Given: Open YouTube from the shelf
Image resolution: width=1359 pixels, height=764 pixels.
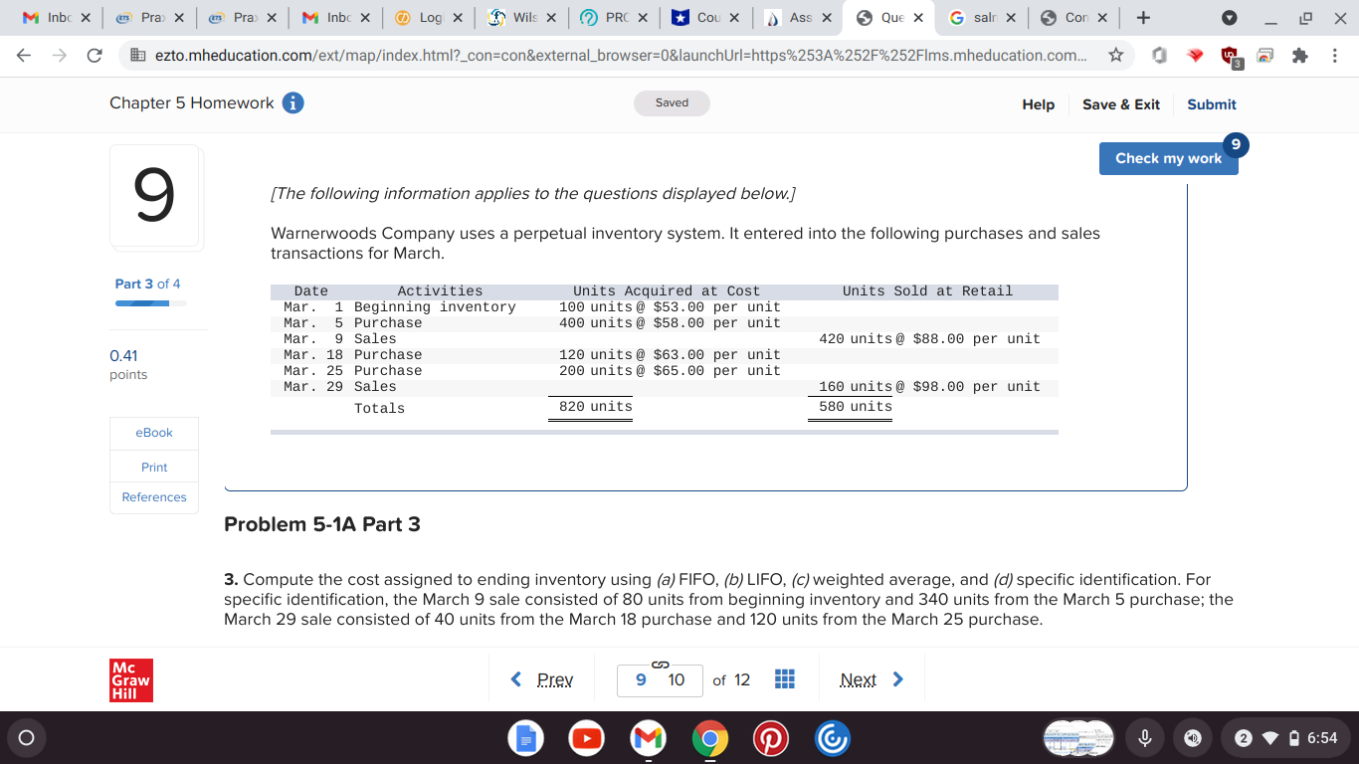Looking at the screenshot, I should (585, 738).
